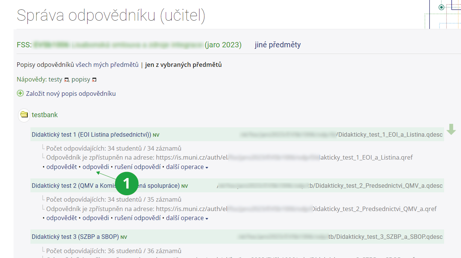461x258 pixels.
Task: Select jen z vybraných předmětů filter
Action: [183, 65]
